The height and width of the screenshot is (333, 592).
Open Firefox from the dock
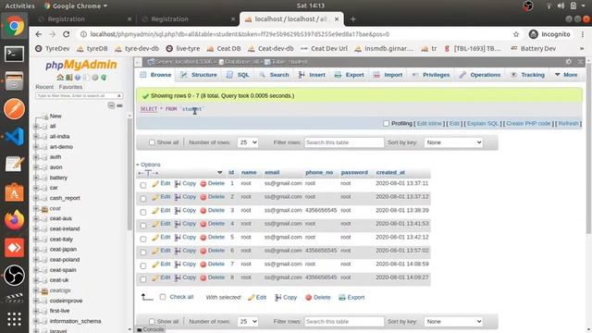point(15,220)
